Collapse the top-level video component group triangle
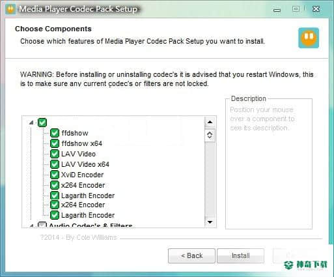Screen dimensions: 334x277 (31, 123)
